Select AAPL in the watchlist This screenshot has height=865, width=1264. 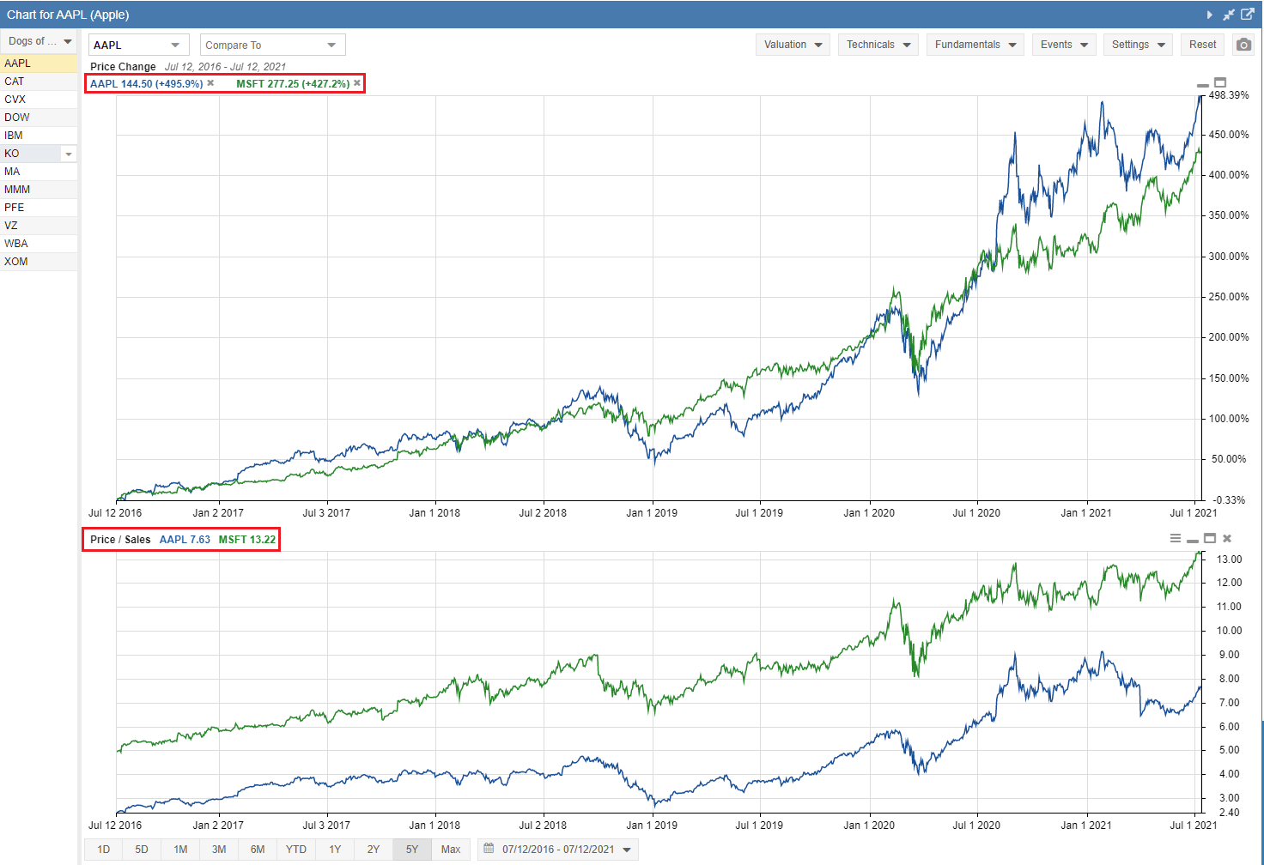tap(39, 64)
